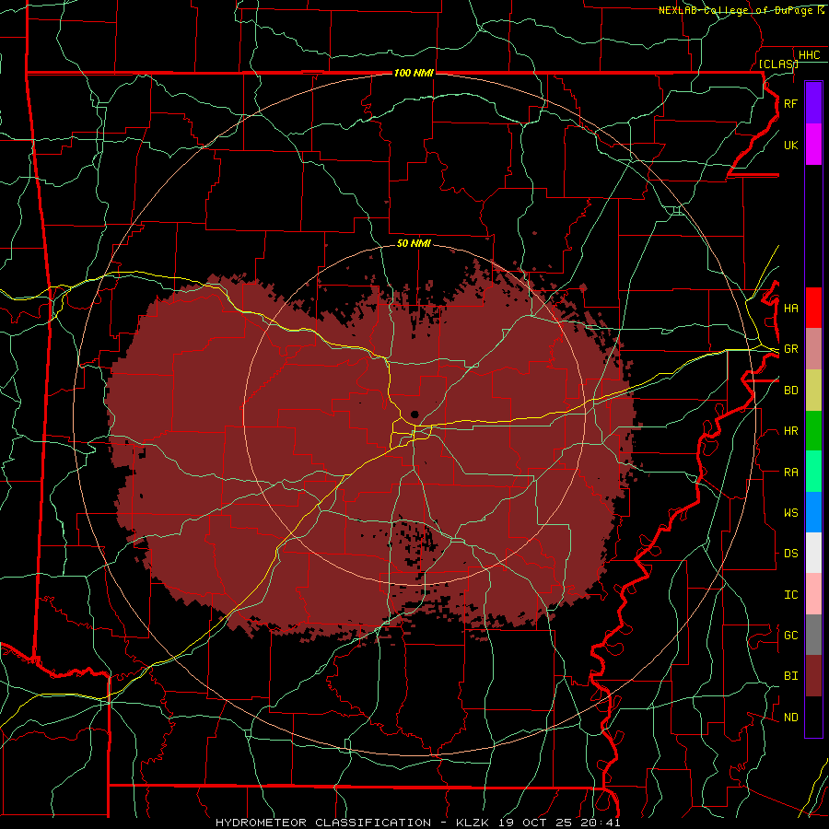Click the 100 NMI range ring label

(x=414, y=73)
